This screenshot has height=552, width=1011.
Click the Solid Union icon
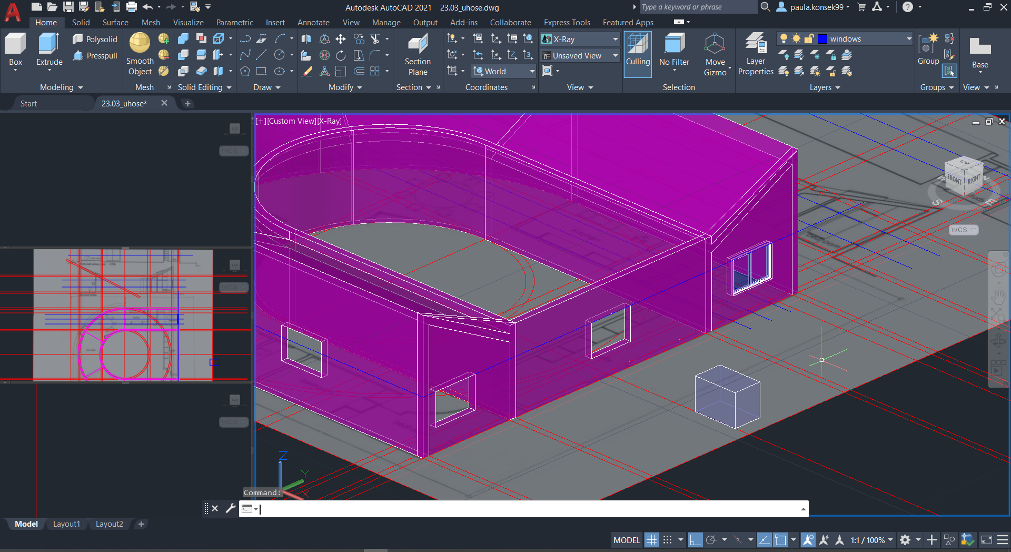click(x=183, y=39)
